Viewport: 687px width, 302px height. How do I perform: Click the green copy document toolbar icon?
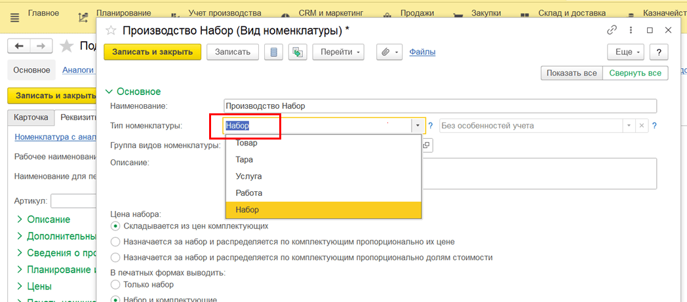click(x=298, y=52)
